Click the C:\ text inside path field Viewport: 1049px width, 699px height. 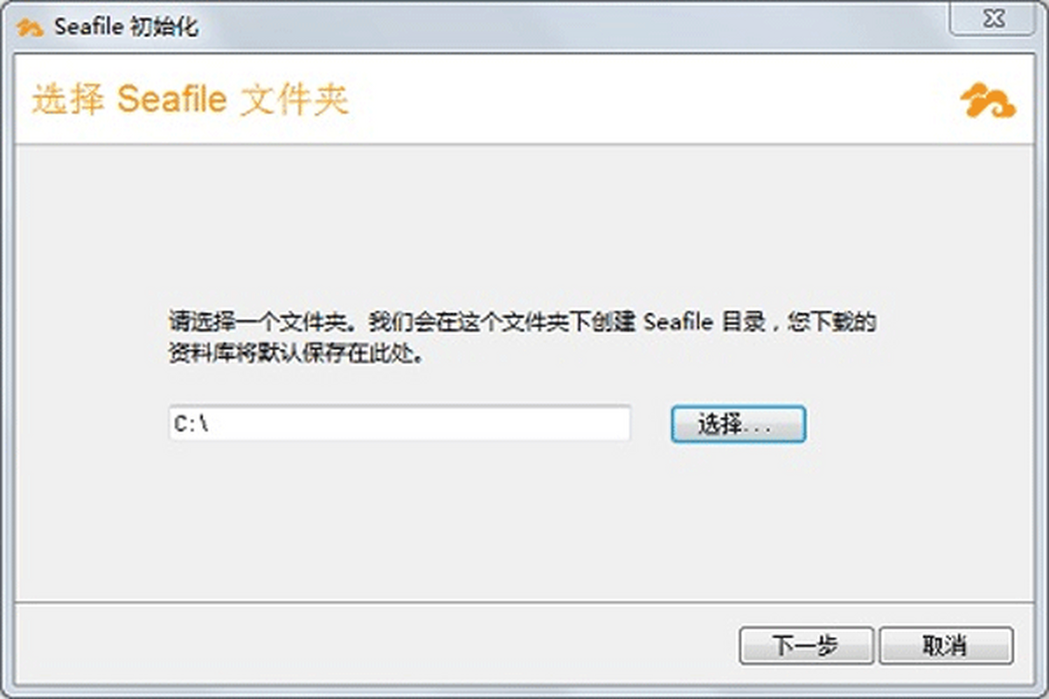tap(191, 425)
